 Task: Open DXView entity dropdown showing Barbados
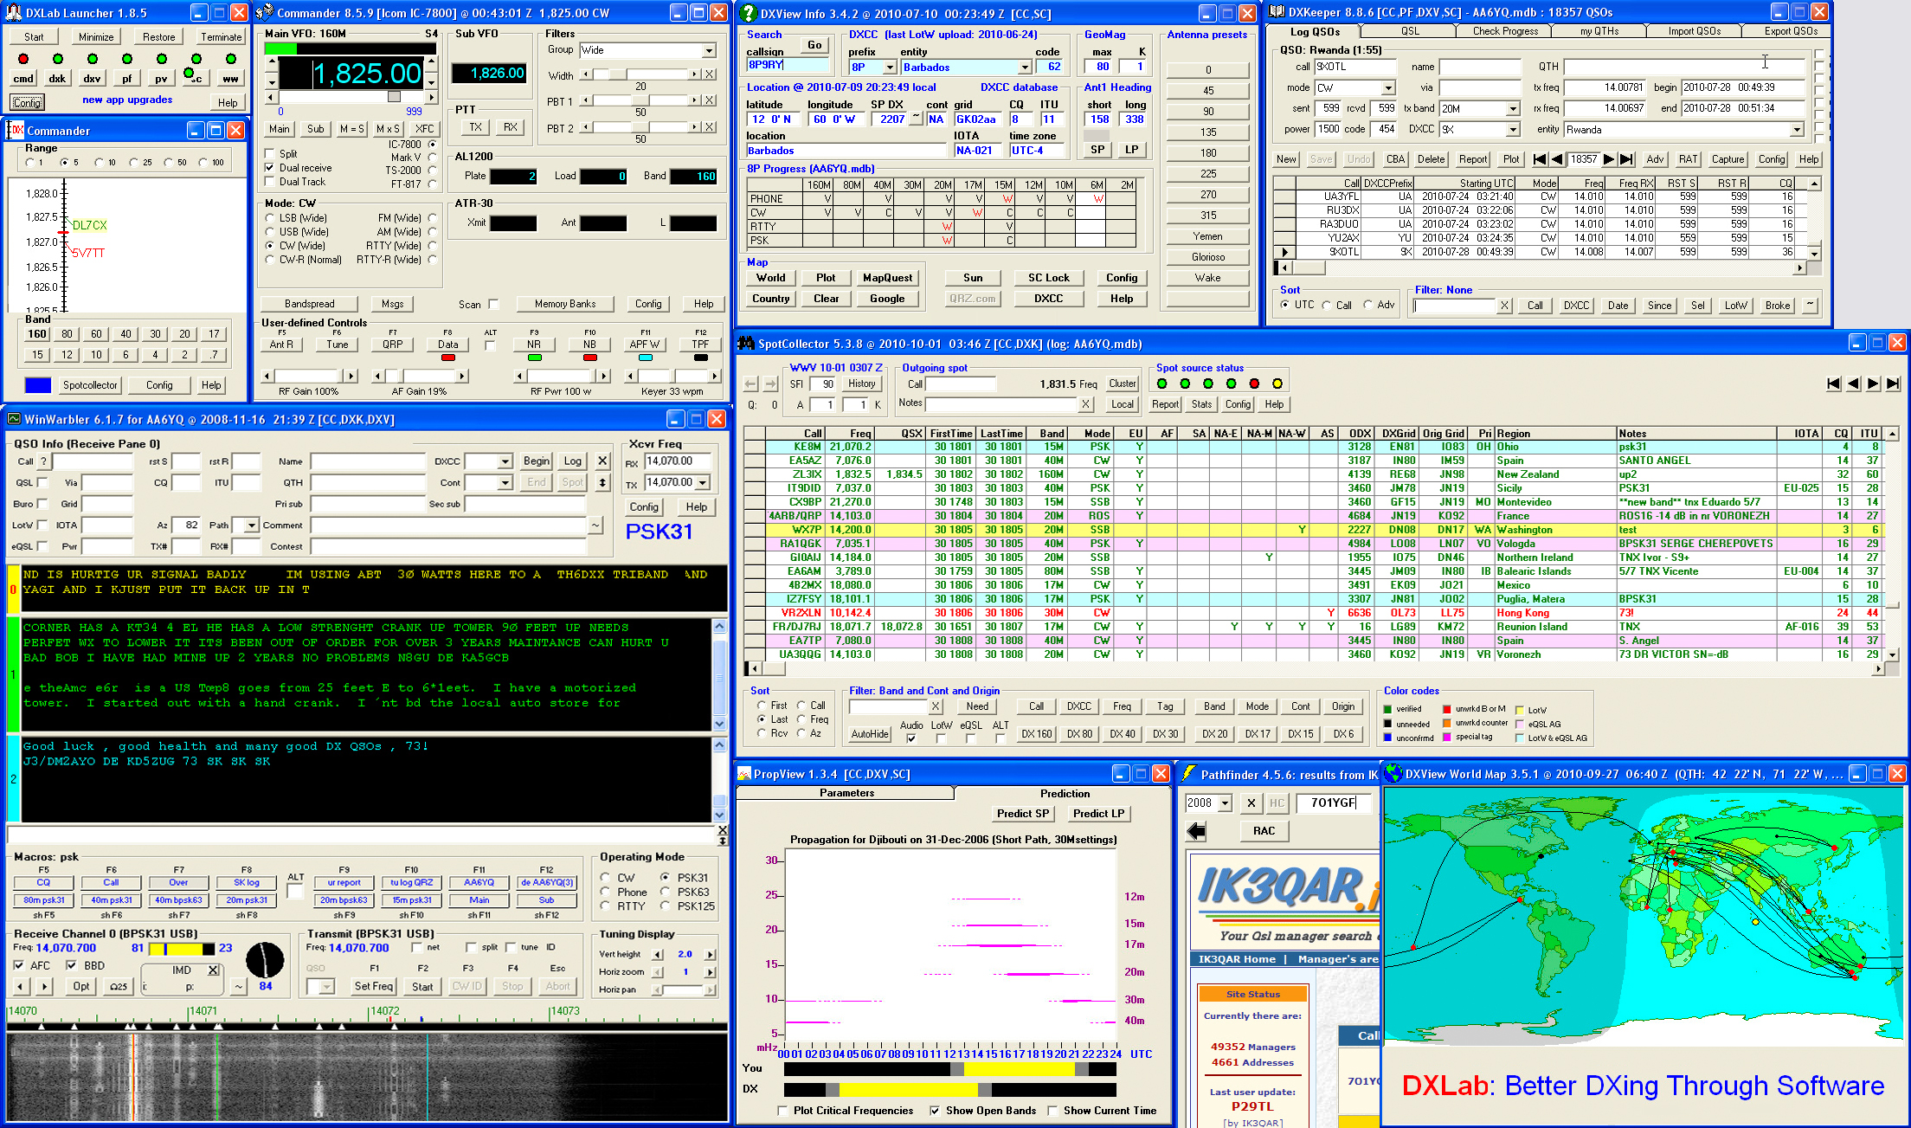(x=1025, y=68)
